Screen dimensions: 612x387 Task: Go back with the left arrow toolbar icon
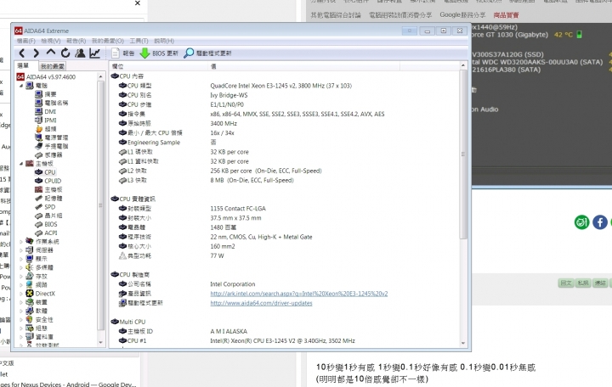(22, 53)
